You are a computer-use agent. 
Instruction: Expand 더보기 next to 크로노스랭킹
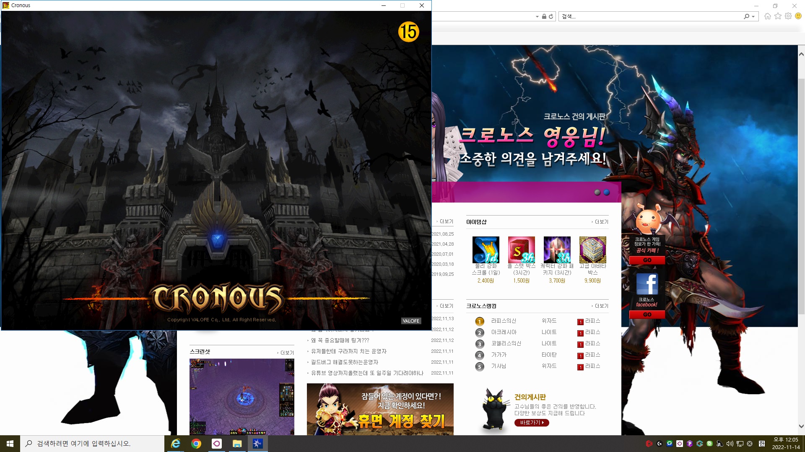click(x=600, y=306)
